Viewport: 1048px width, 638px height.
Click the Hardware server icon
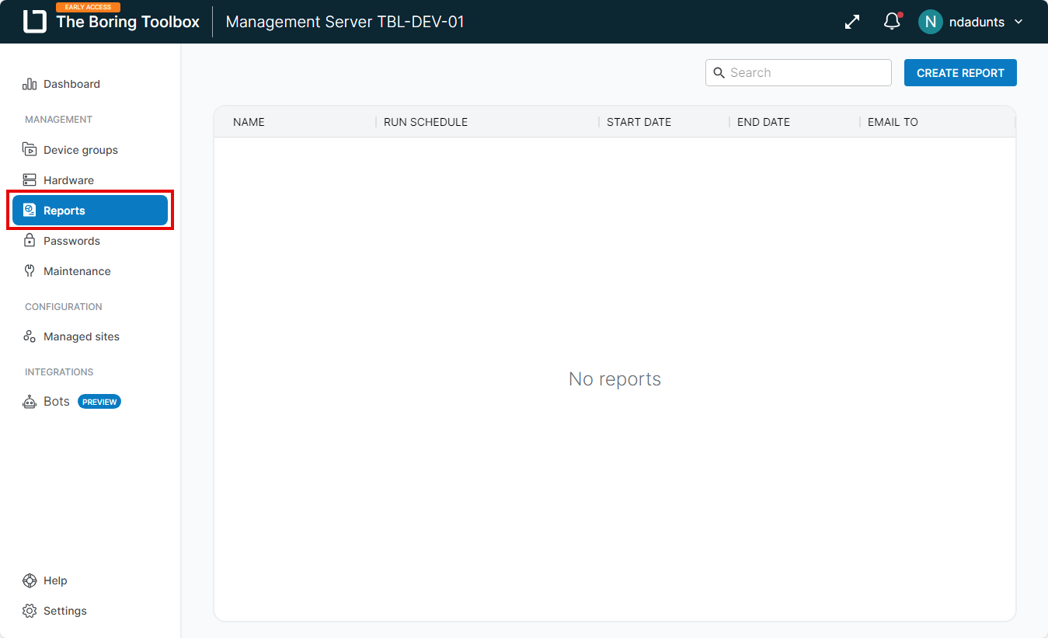pyautogui.click(x=30, y=180)
